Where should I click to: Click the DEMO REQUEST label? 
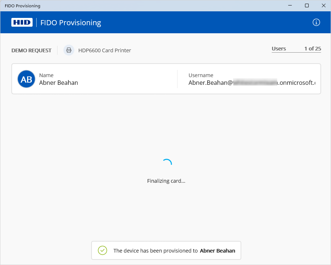pyautogui.click(x=31, y=50)
